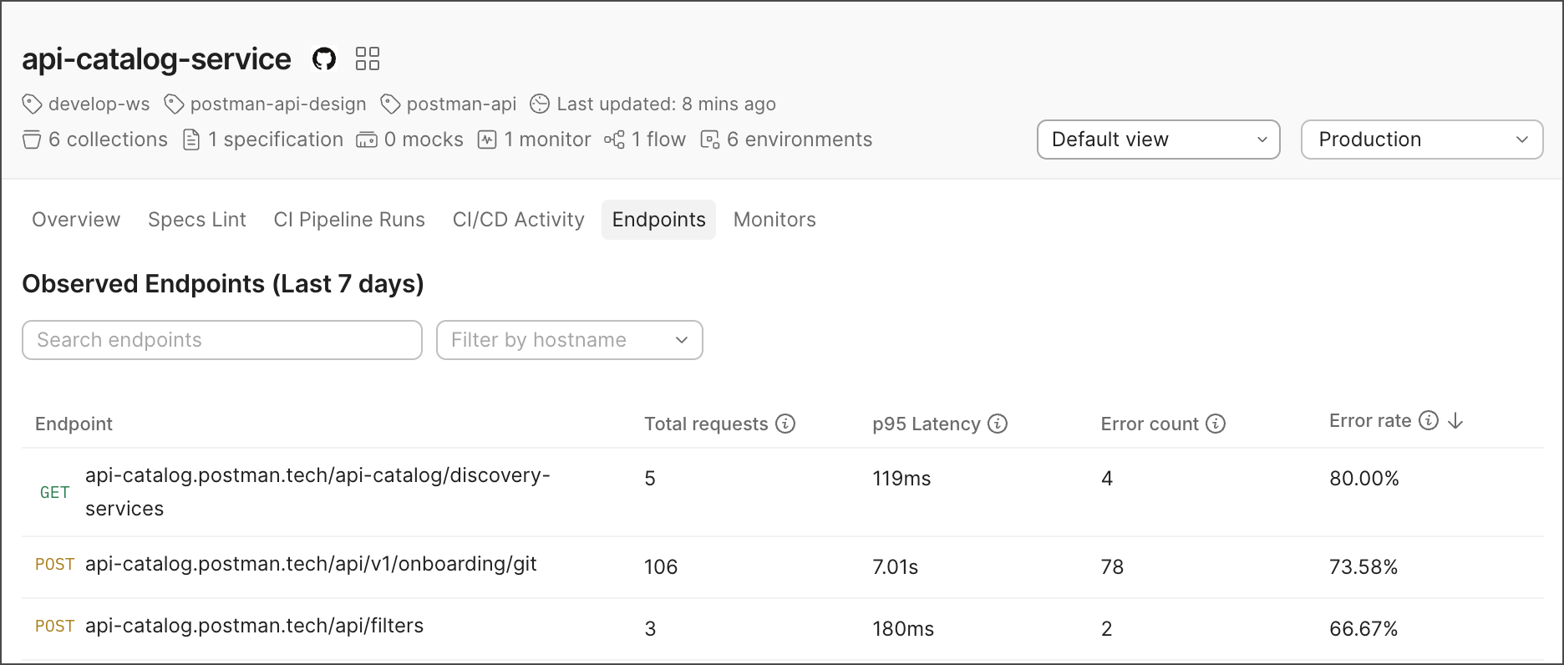Image resolution: width=1564 pixels, height=665 pixels.
Task: Focus the Search endpoints field
Action: (x=222, y=340)
